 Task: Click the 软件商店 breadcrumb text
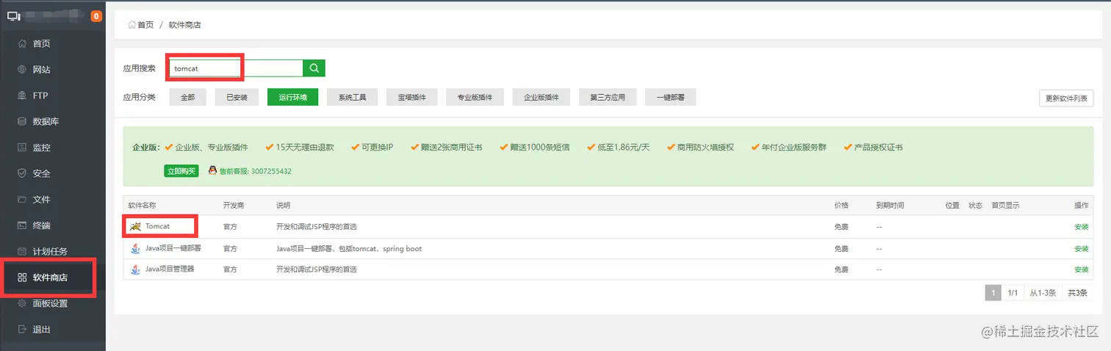click(x=184, y=25)
